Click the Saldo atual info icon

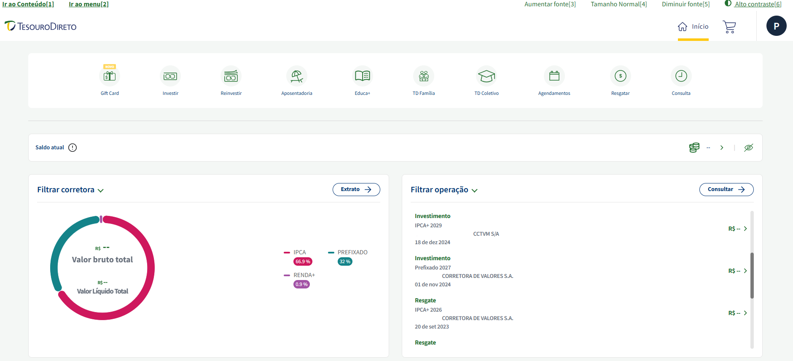point(73,148)
